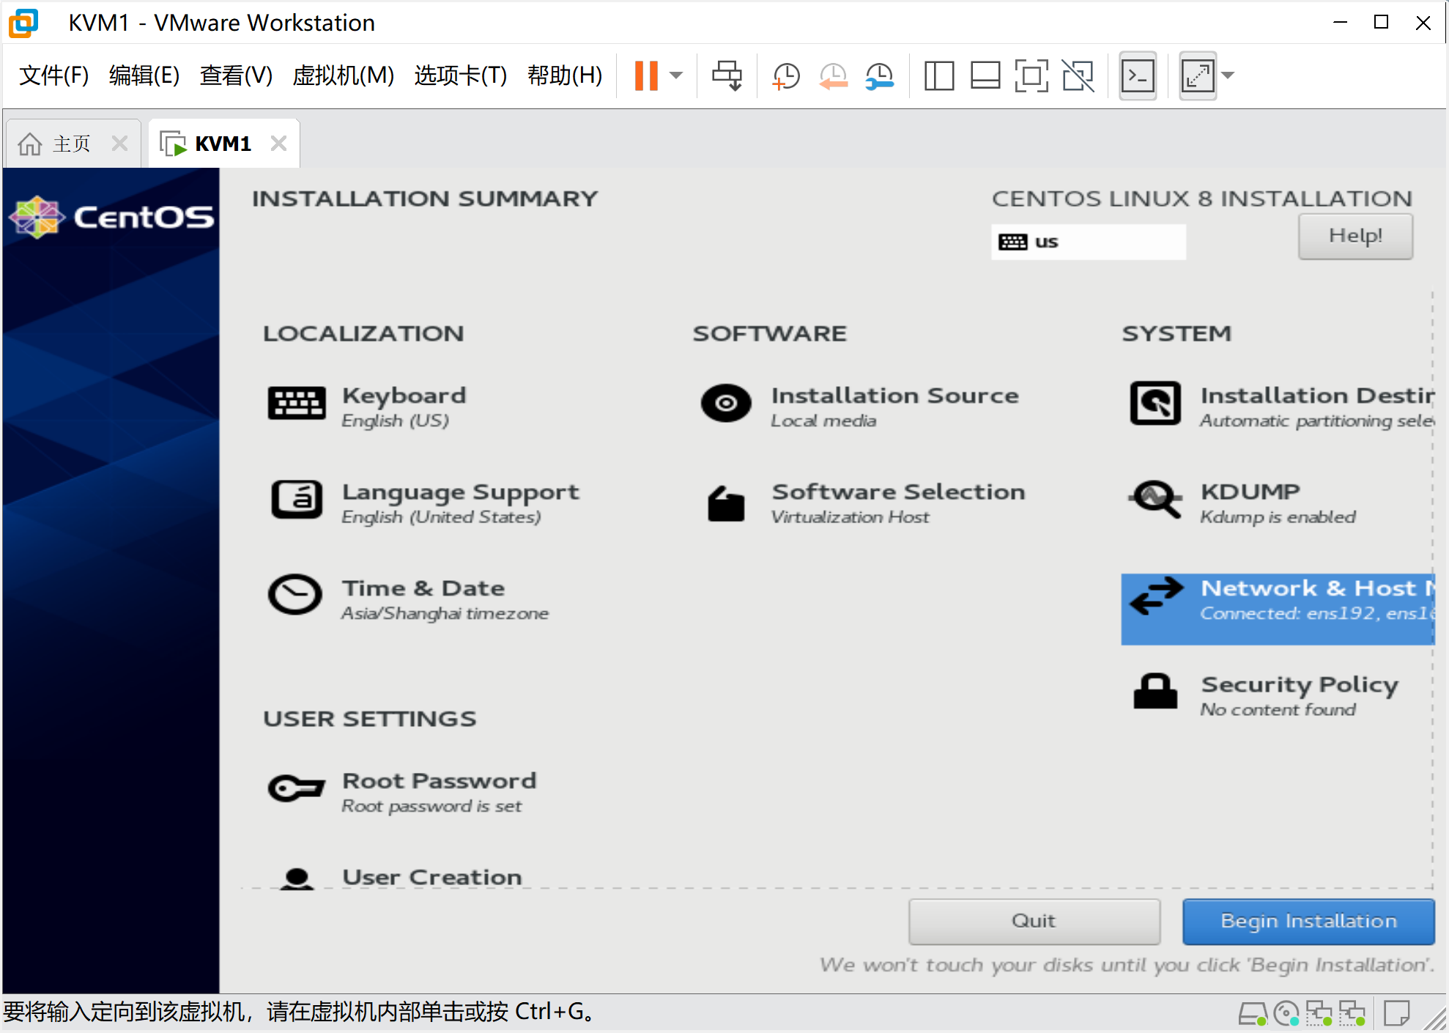Viewport: 1449px width, 1033px height.
Task: Open Language Support icon
Action: [x=297, y=500]
